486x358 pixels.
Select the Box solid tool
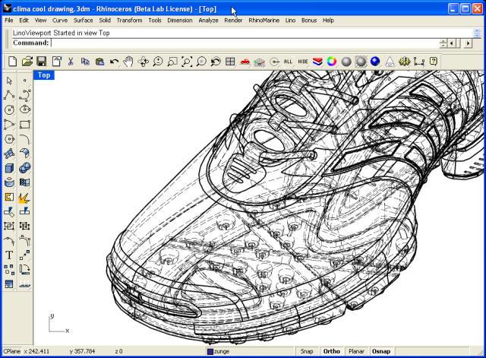coord(9,168)
